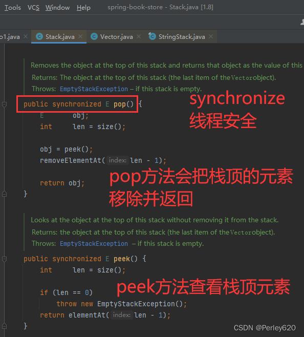
Task: Open the Tools menu
Action: 13,8
